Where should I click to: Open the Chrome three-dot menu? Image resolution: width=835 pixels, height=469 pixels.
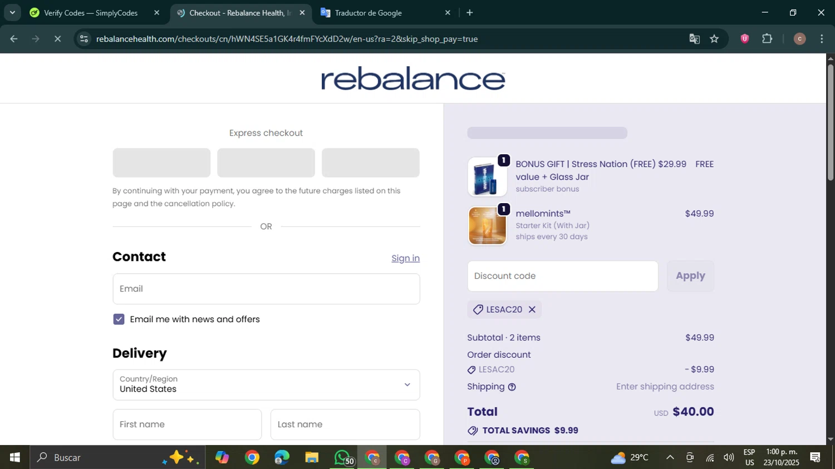(x=822, y=39)
